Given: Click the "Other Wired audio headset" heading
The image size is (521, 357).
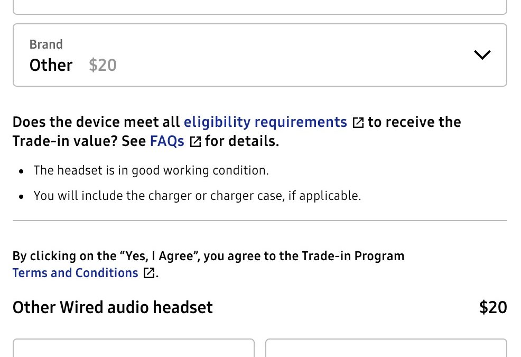Looking at the screenshot, I should point(113,307).
